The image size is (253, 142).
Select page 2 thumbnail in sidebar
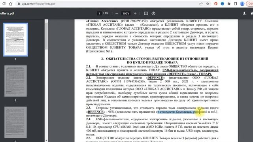tap(15, 81)
